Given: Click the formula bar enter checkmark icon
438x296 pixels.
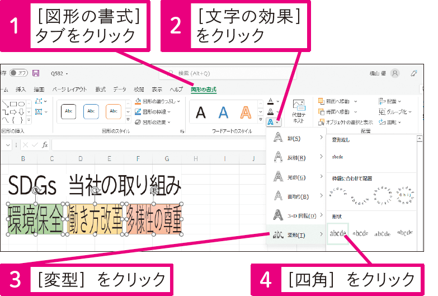Looking at the screenshot, I should tap(35, 145).
